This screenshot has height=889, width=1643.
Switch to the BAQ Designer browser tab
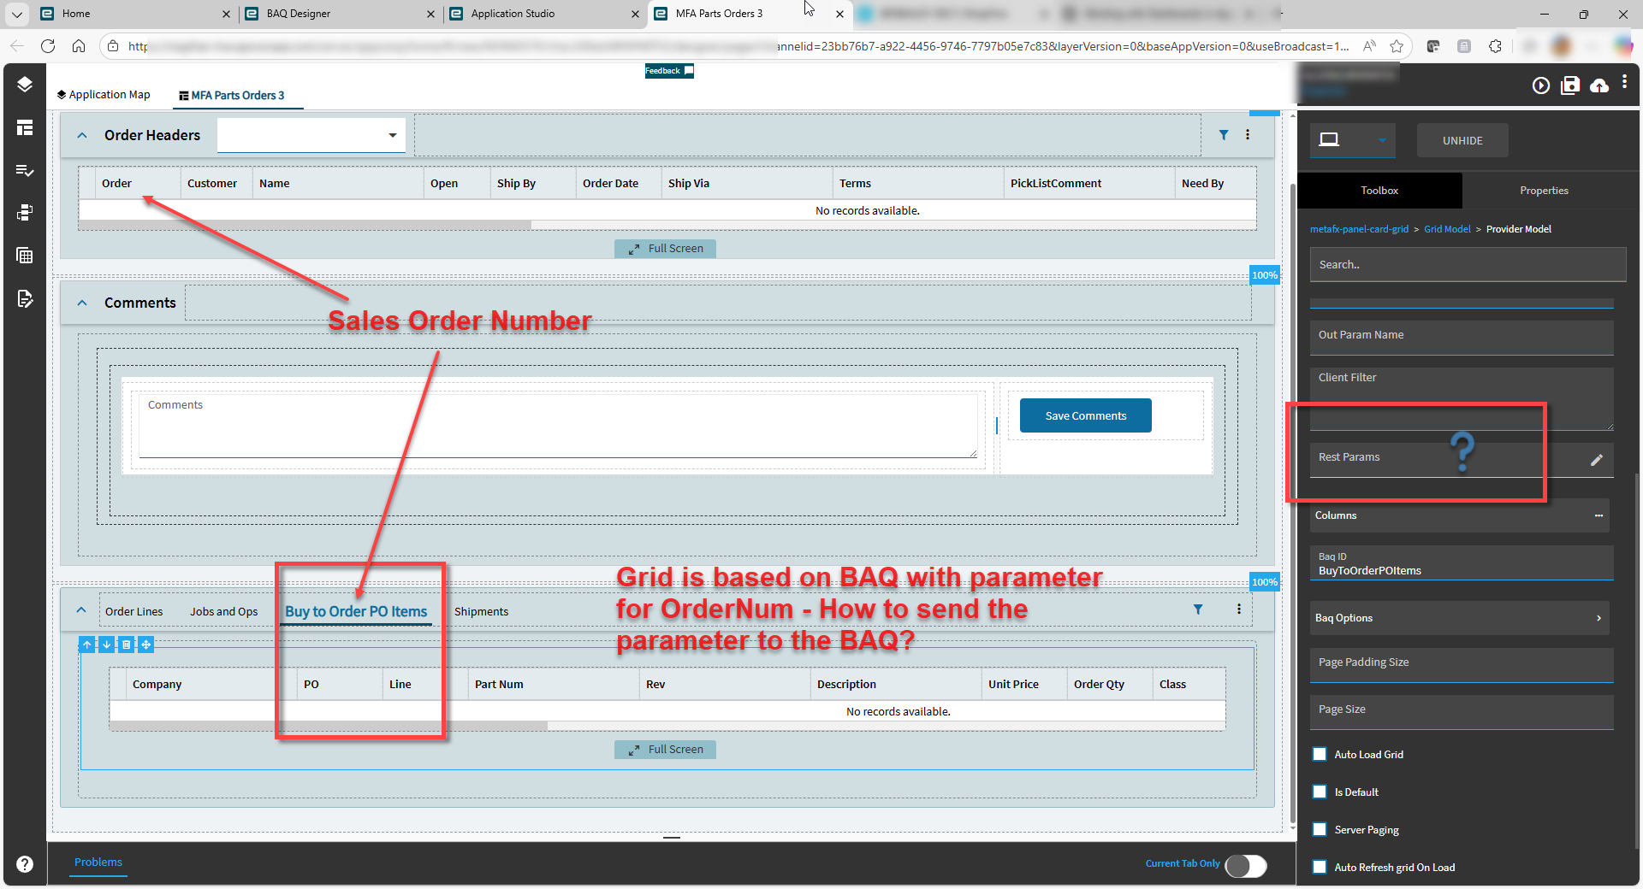(341, 14)
